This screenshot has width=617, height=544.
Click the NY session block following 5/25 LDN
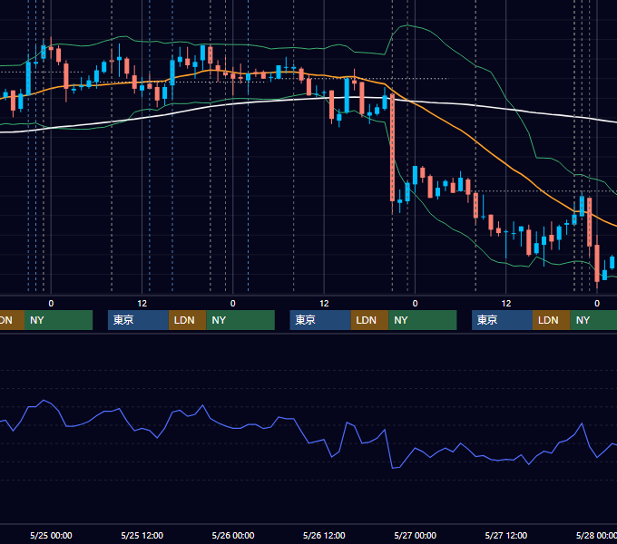pos(240,320)
